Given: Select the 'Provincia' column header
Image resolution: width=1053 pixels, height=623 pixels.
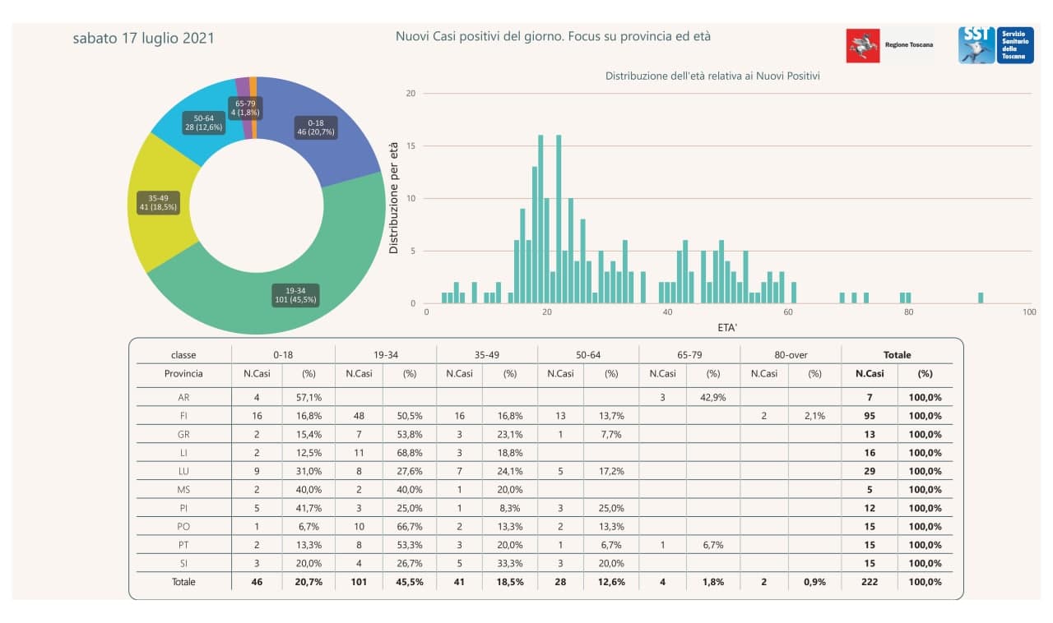Looking at the screenshot, I should 183,373.
